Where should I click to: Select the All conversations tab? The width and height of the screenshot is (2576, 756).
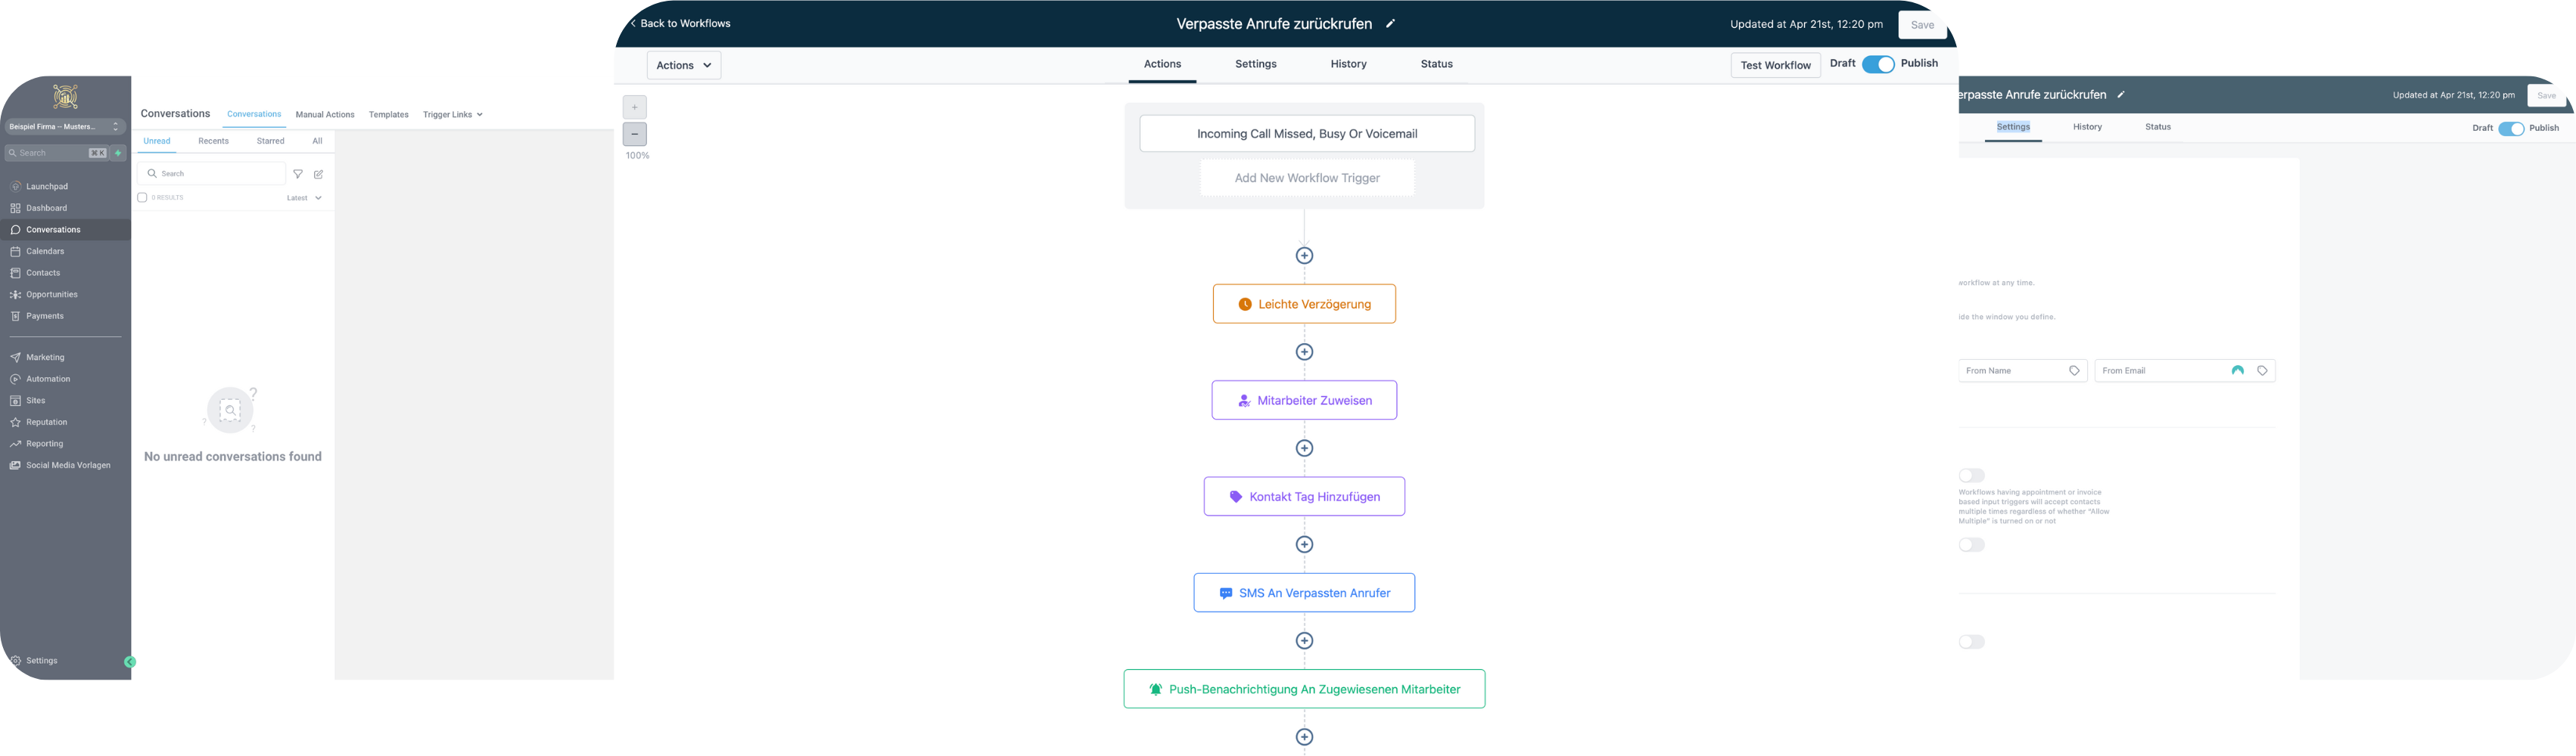pos(317,141)
